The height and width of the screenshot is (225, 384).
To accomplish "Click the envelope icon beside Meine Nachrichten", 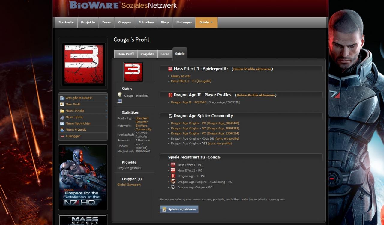I will coord(62,123).
